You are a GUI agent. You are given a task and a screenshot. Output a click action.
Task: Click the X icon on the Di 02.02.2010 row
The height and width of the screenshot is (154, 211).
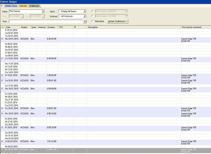(x=2, y=141)
